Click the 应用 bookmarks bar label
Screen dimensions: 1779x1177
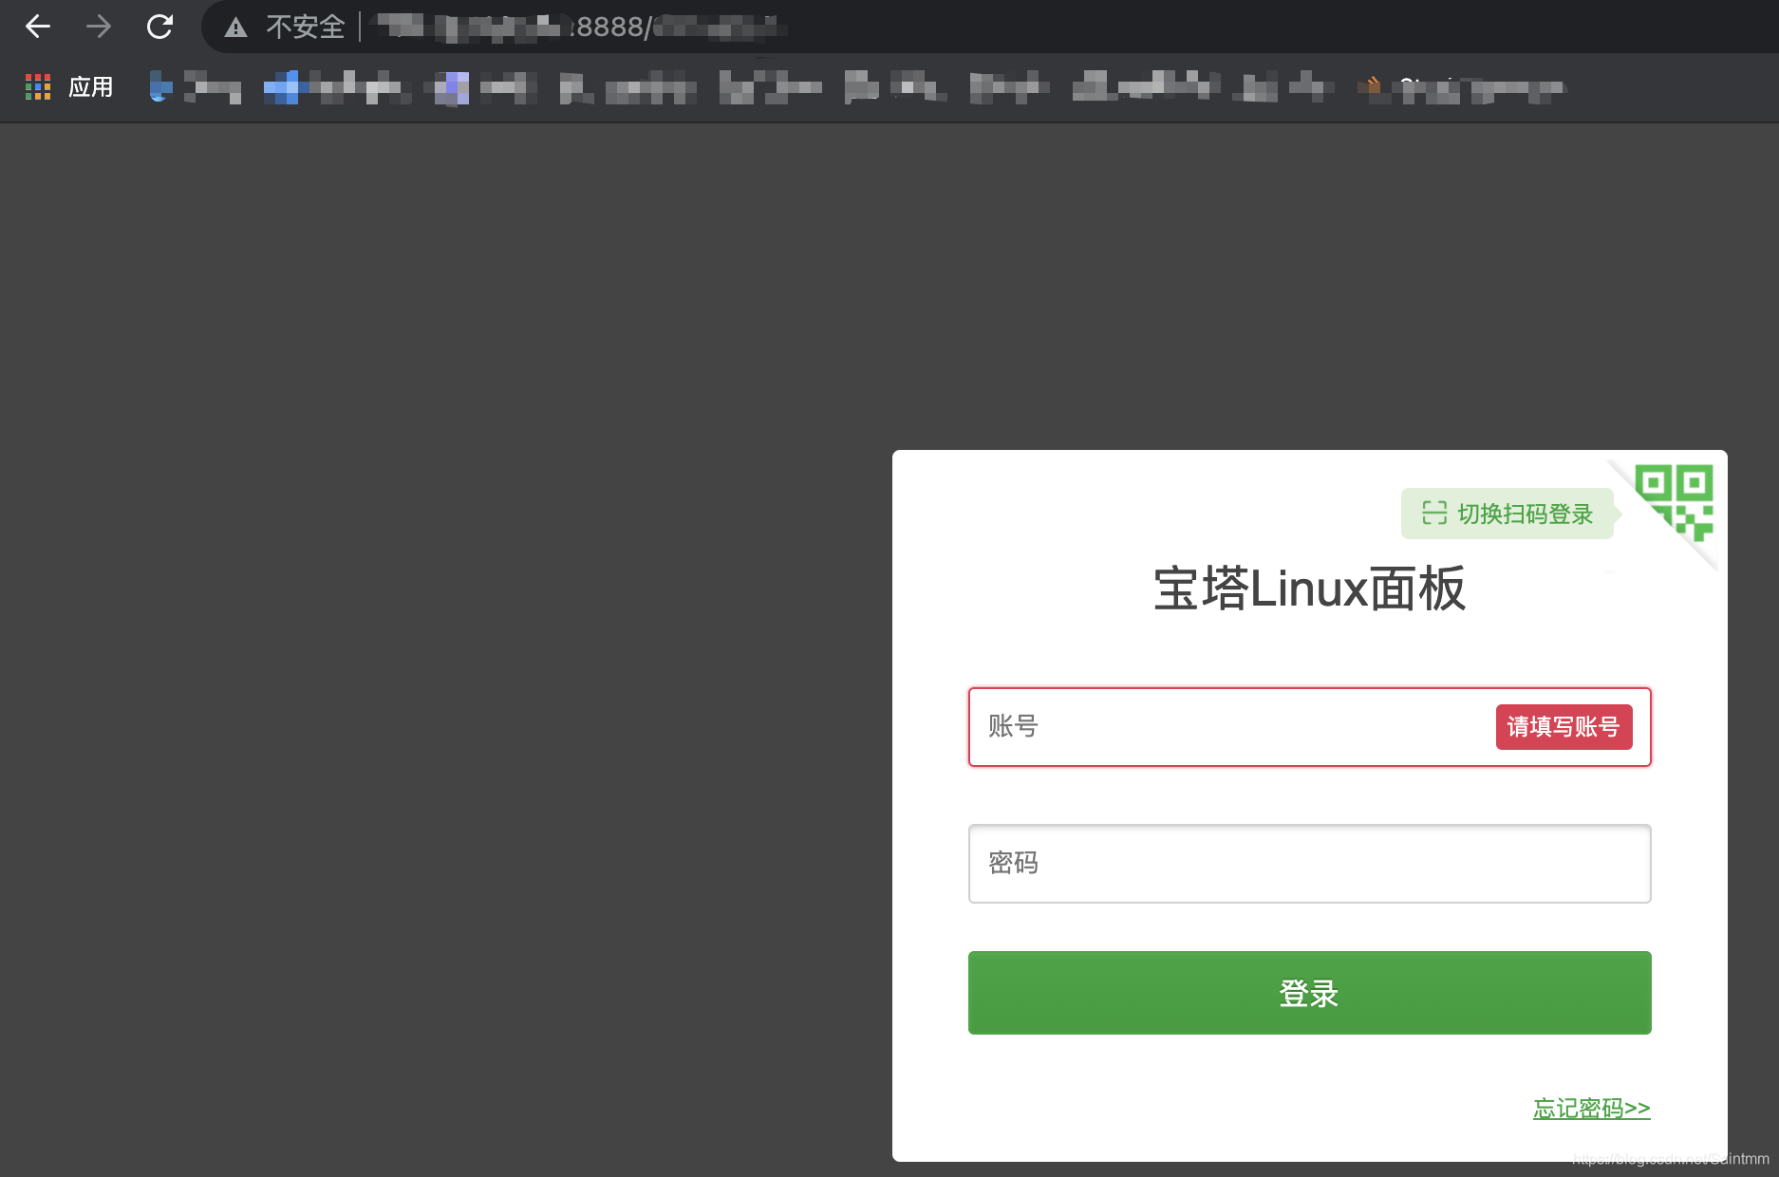(91, 87)
